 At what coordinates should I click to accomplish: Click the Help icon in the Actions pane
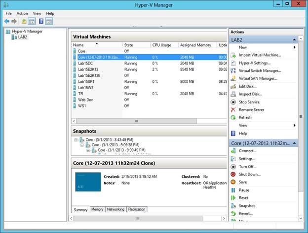233,133
